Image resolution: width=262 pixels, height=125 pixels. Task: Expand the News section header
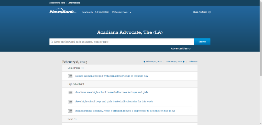click(x=72, y=119)
